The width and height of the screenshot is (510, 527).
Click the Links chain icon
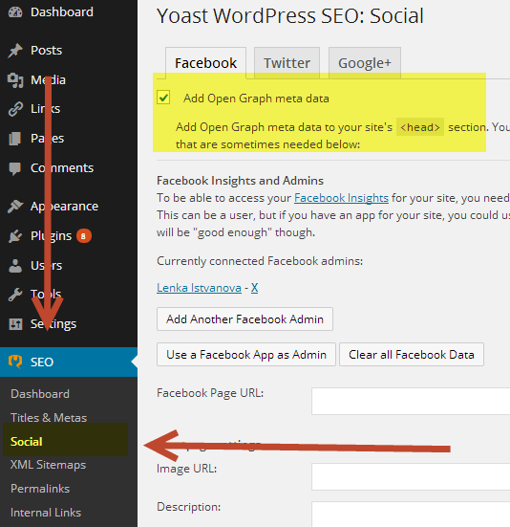point(15,109)
